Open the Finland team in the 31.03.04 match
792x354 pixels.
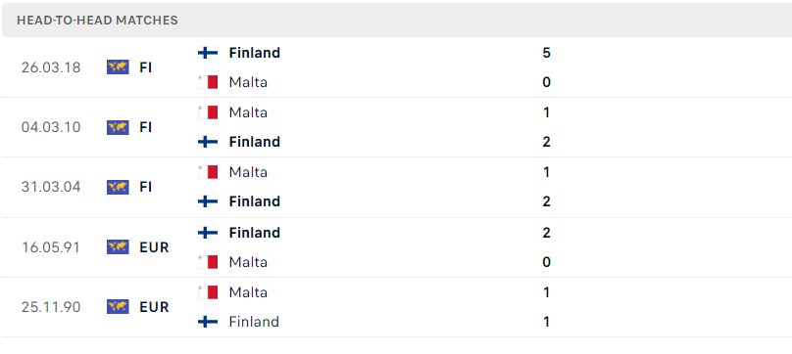click(255, 201)
